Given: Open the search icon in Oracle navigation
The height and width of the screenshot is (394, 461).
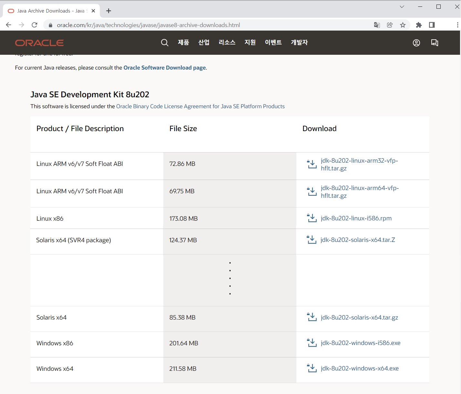Looking at the screenshot, I should 165,43.
